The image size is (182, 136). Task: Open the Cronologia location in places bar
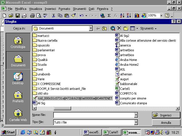[18, 42]
